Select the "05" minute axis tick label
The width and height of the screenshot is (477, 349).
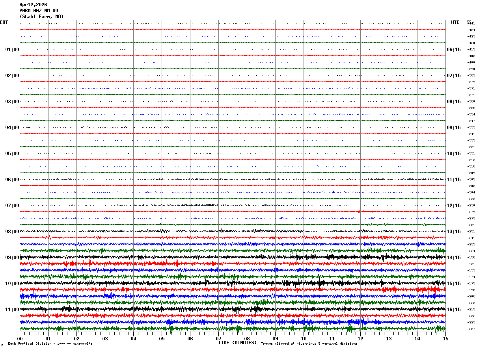pos(162,338)
